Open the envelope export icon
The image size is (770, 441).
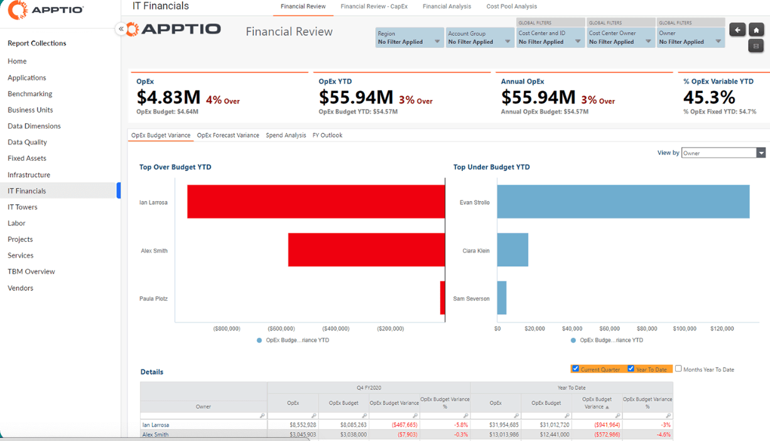[756, 45]
